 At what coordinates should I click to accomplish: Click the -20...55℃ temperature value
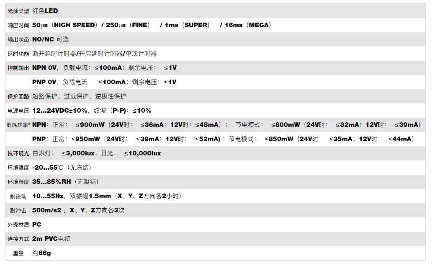coord(48,168)
